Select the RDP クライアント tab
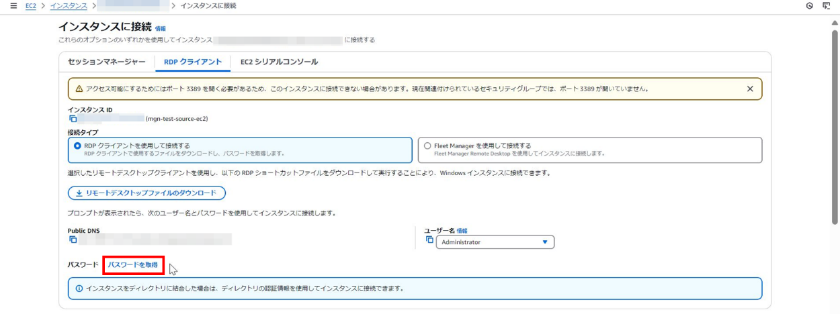The height and width of the screenshot is (314, 840). pos(193,62)
